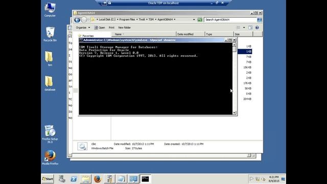Pin the remote desktop connection bar
This screenshot has width=327, height=184.
click(x=105, y=3)
